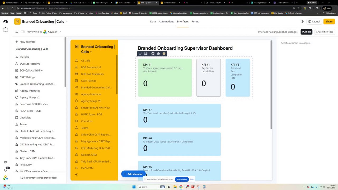Screen dimensions: 338x190
Task: Open Agency Interfaces in the left interface list
Action: tap(30, 91)
